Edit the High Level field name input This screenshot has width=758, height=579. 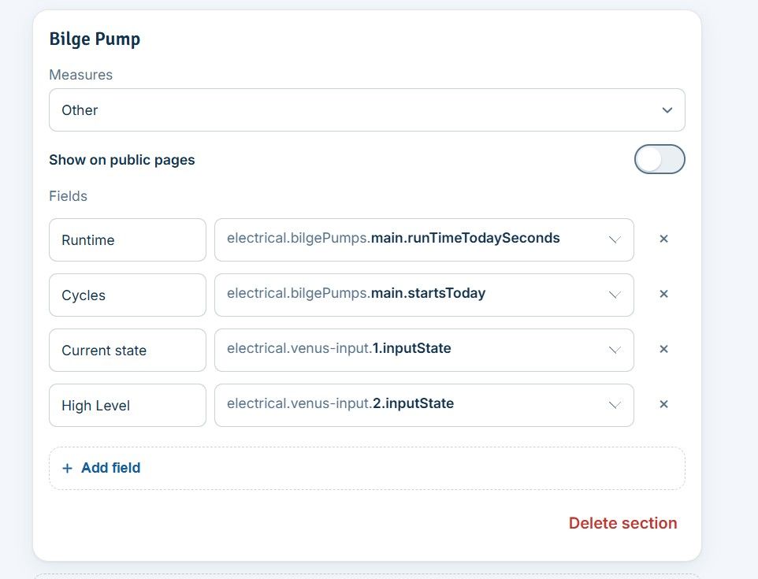[128, 405]
